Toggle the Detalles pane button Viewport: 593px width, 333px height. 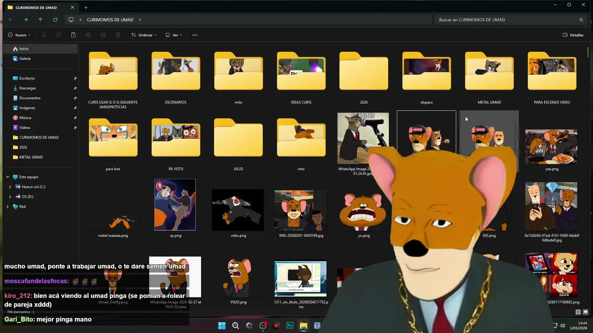click(x=573, y=35)
